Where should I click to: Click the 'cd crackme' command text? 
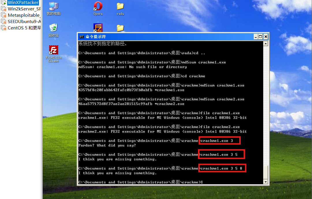pos(194,76)
